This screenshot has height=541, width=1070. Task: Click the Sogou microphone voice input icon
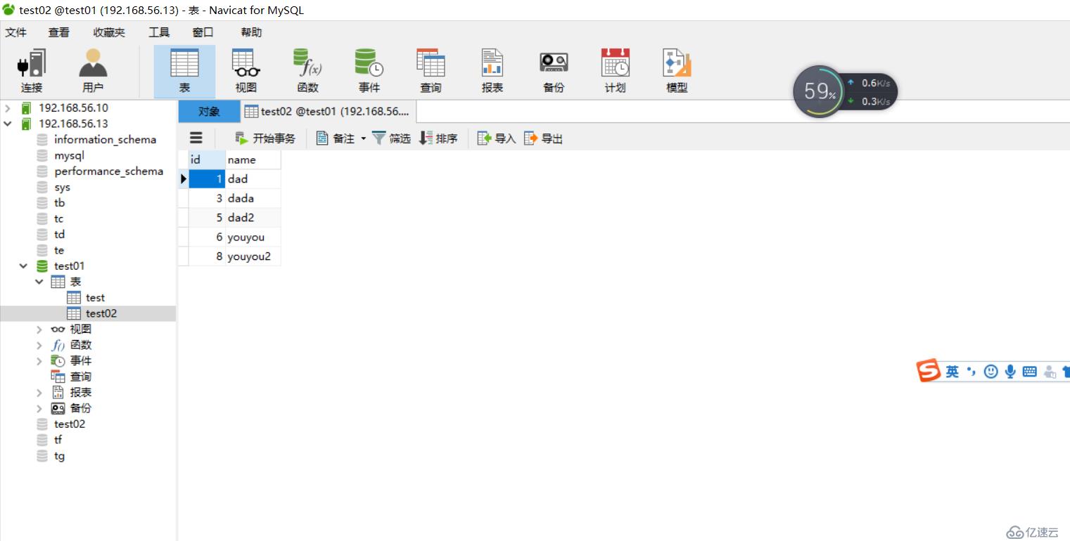click(x=1010, y=372)
